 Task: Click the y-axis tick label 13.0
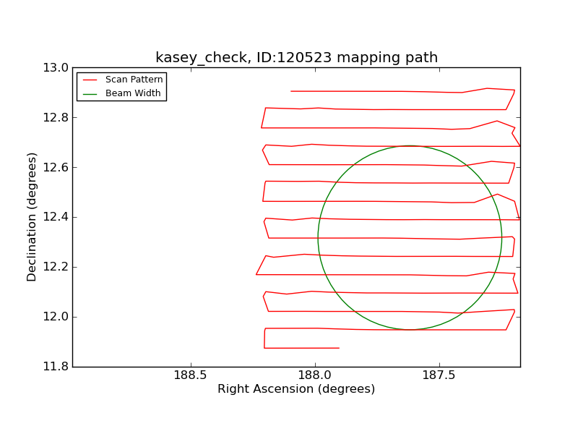pos(56,68)
